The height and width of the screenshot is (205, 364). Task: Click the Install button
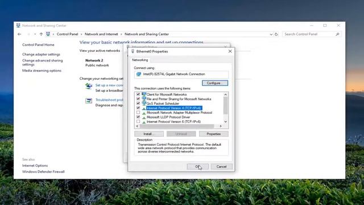click(149, 134)
